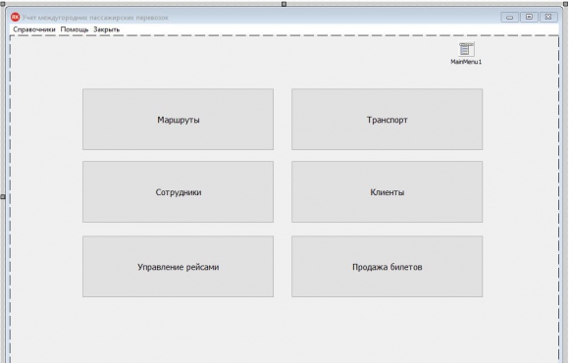Image resolution: width=569 pixels, height=363 pixels.
Task: Click the top-center form resize handle
Action: pyautogui.click(x=284, y=4)
